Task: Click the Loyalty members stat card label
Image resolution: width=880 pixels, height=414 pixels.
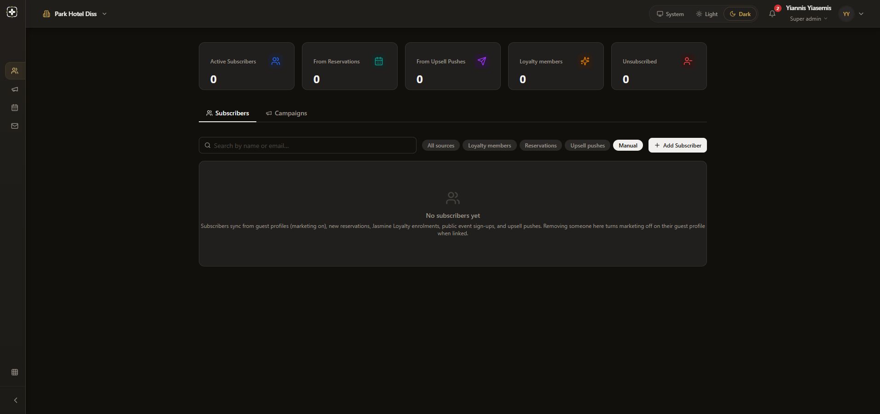Action: (541, 61)
